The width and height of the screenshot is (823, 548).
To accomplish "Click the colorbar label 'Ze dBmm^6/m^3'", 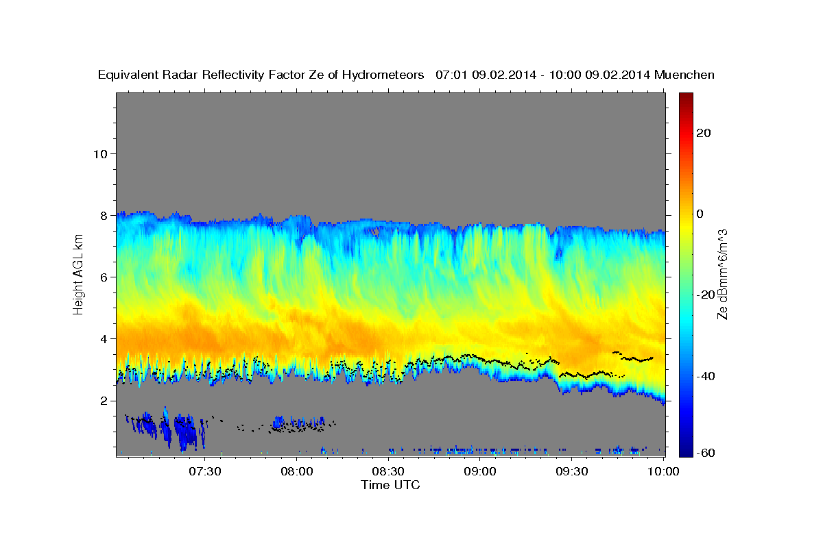I will (x=722, y=274).
